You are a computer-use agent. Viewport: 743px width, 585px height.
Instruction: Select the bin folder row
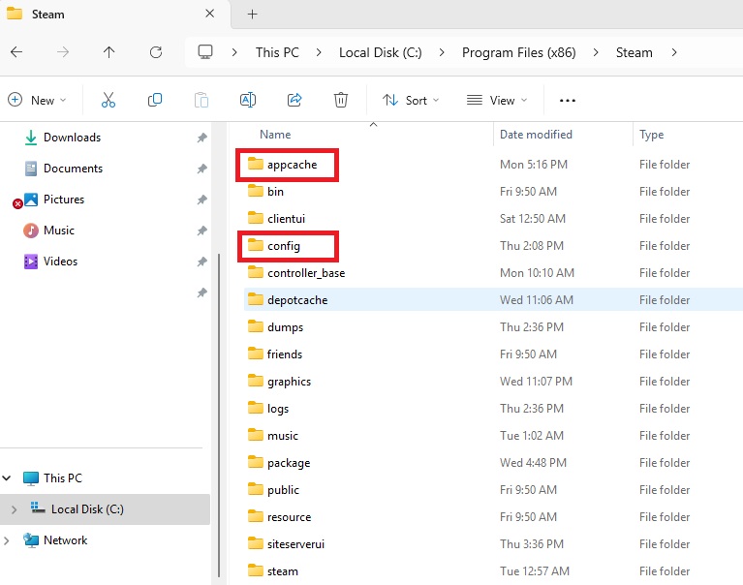point(493,192)
